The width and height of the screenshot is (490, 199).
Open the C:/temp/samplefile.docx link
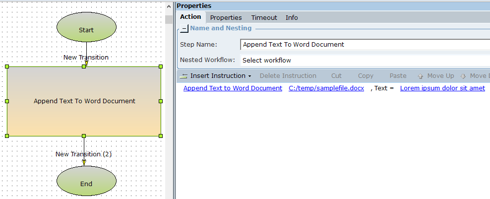pos(326,88)
